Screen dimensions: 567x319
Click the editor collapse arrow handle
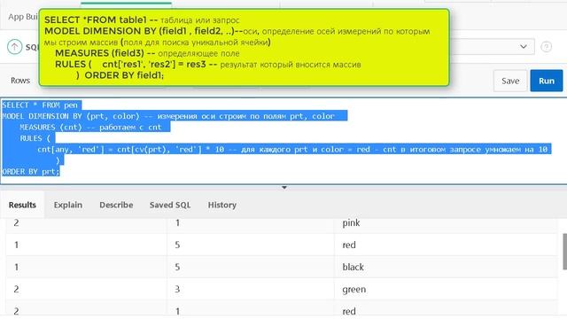pyautogui.click(x=284, y=187)
